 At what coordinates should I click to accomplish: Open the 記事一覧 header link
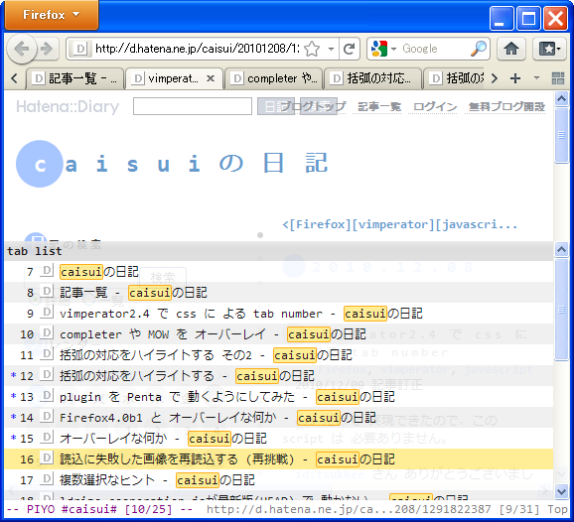point(379,107)
